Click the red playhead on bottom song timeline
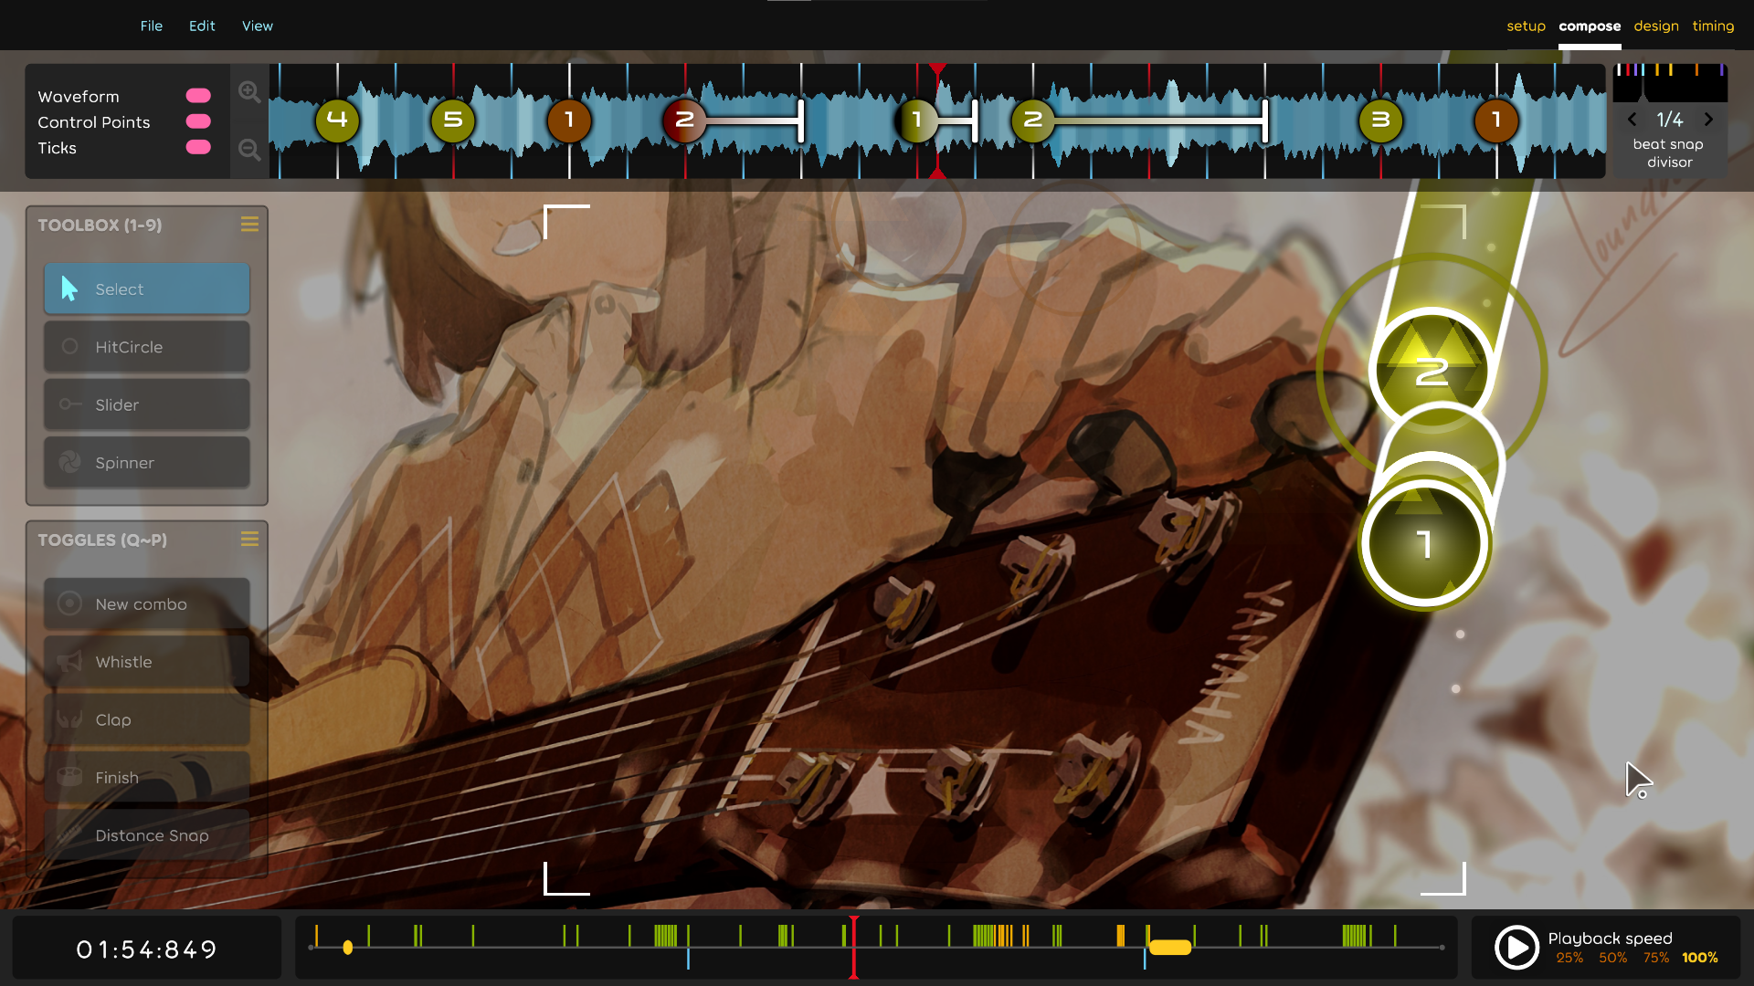1754x986 pixels. coord(853,948)
